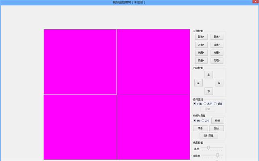Tilt camera down with 下 button

click(208, 91)
